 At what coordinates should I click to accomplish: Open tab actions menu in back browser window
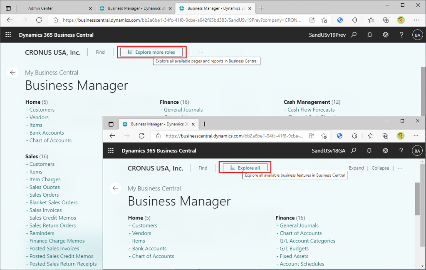click(x=8, y=8)
